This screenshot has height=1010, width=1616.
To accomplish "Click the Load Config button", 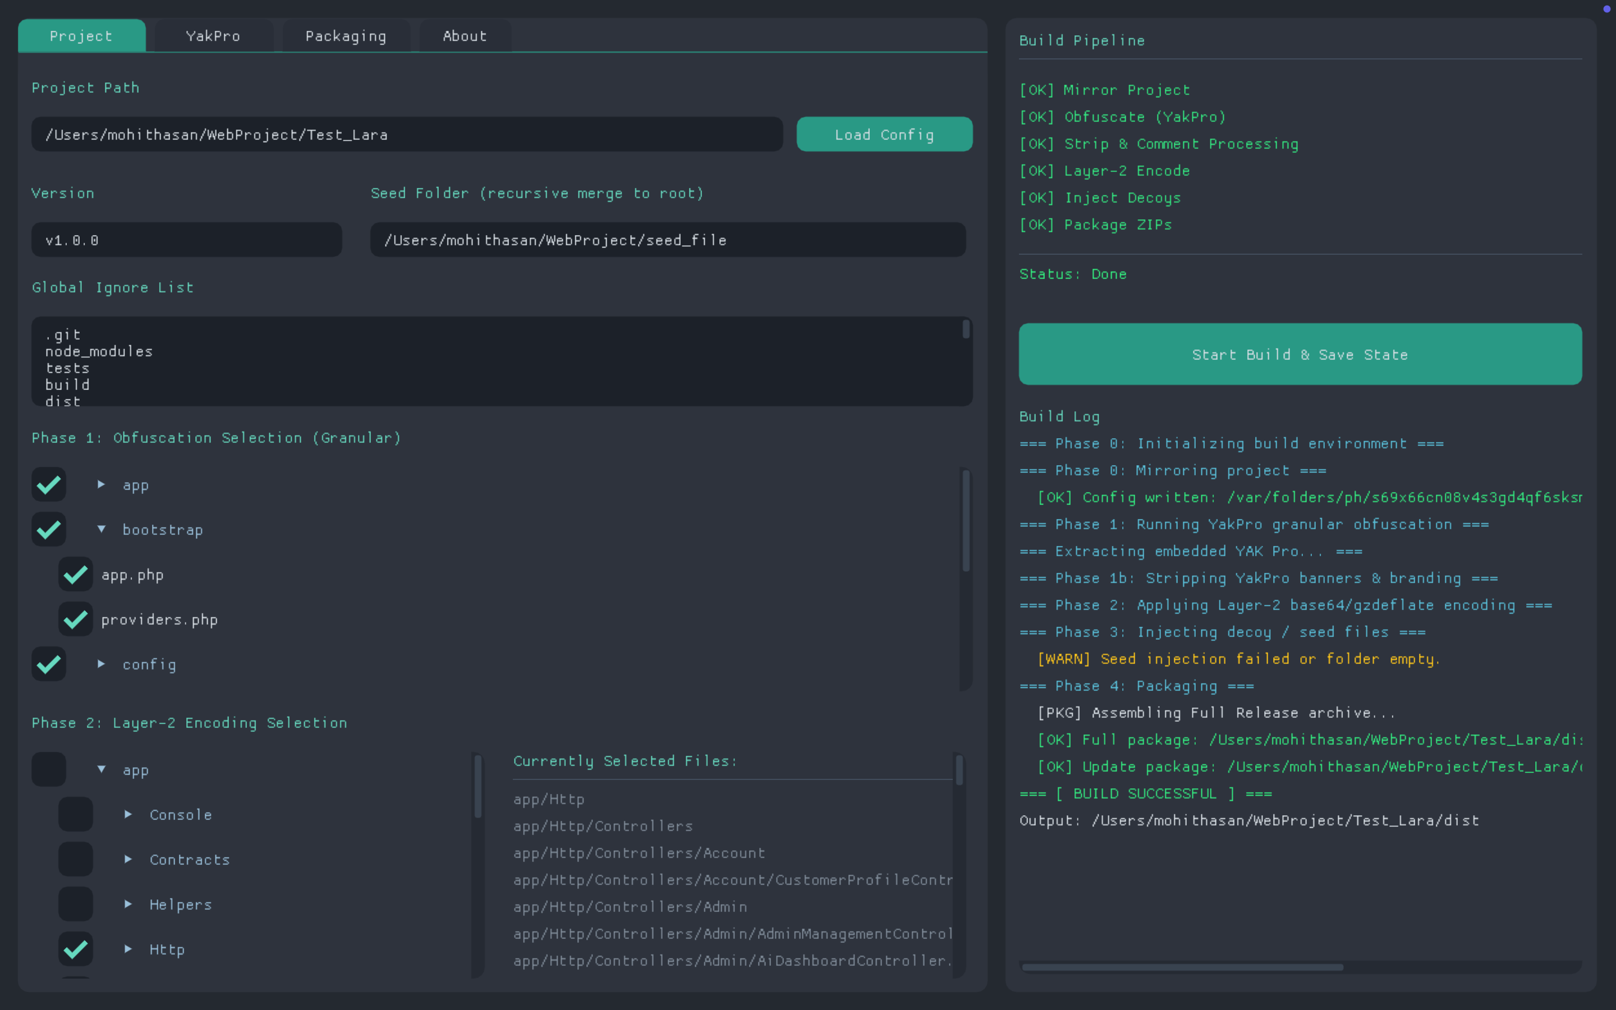I will (884, 134).
